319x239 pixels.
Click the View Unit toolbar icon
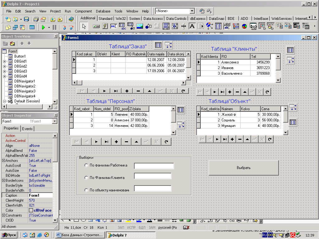point(8,27)
